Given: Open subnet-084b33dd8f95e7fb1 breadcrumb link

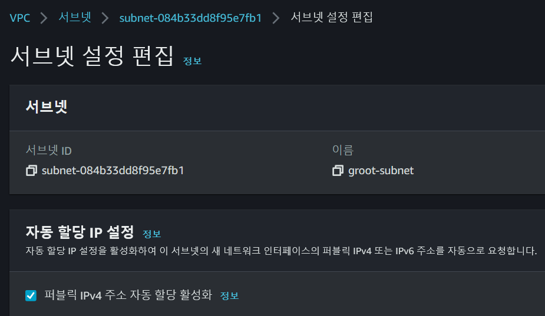Looking at the screenshot, I should click(x=190, y=18).
